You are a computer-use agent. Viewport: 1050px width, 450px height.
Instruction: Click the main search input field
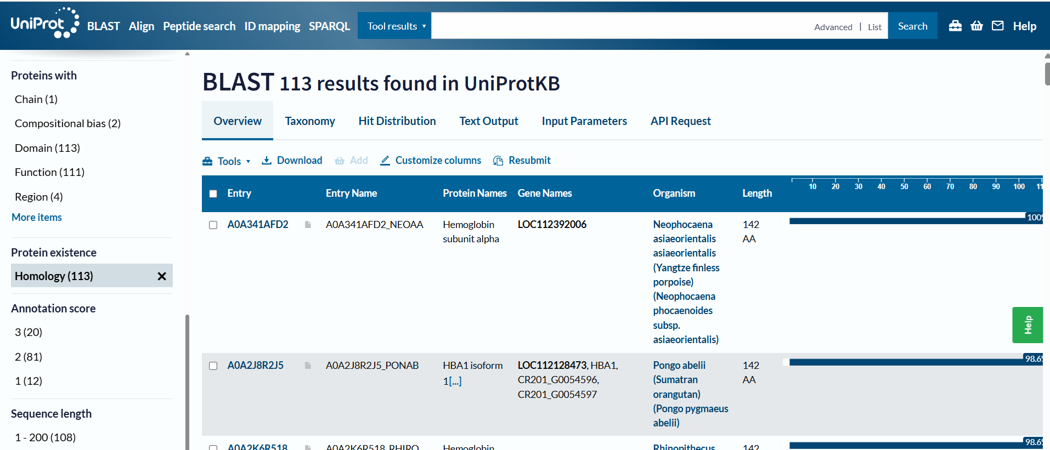(620, 26)
